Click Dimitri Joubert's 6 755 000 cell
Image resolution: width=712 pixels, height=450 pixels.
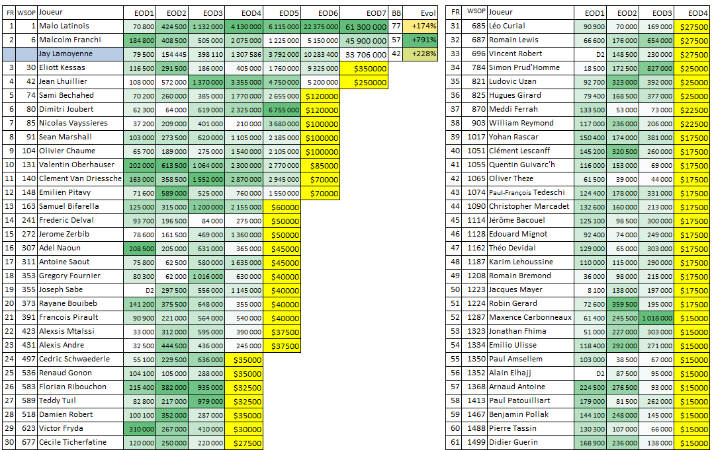click(x=282, y=110)
